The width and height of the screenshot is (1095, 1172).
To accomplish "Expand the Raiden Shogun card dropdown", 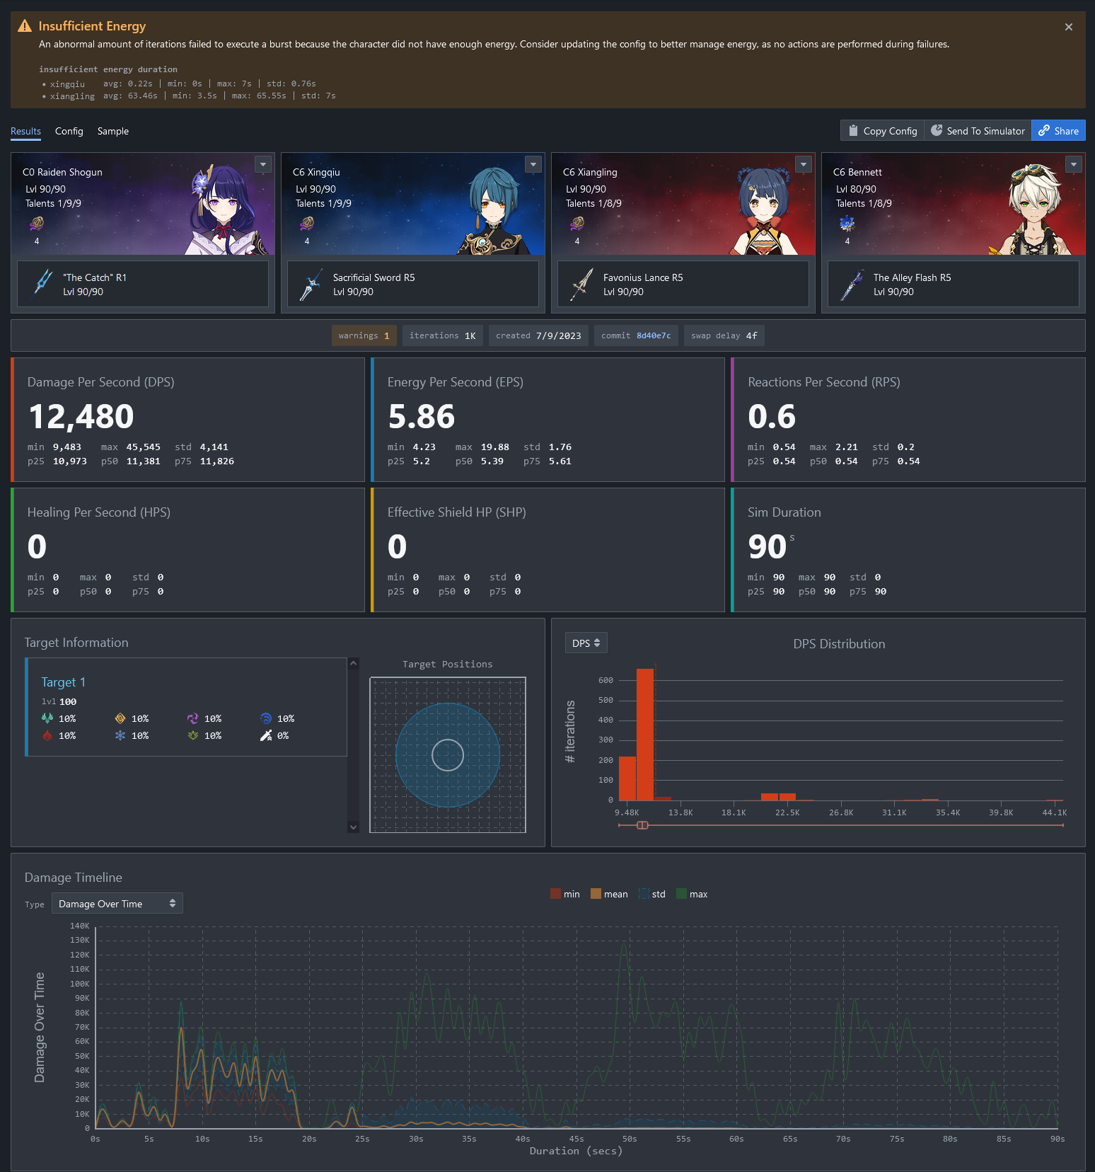I will pyautogui.click(x=263, y=164).
